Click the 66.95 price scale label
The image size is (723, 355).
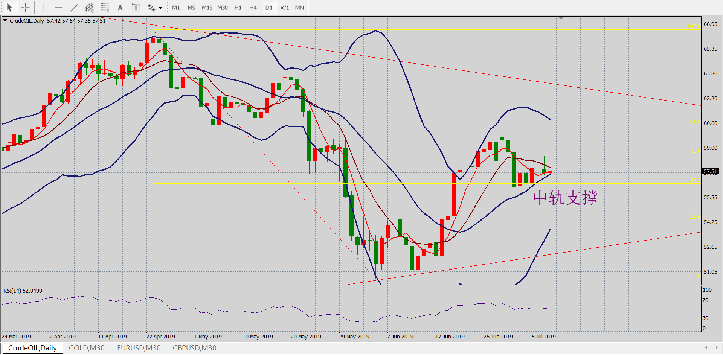point(711,24)
